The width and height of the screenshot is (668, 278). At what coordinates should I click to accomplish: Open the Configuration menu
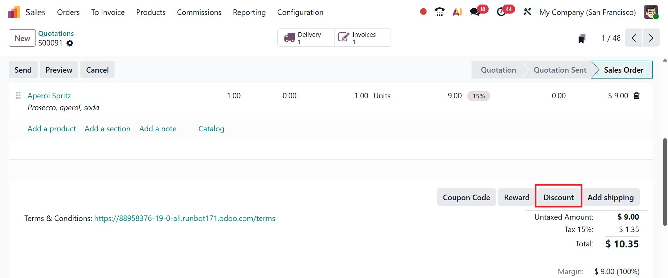(x=300, y=13)
